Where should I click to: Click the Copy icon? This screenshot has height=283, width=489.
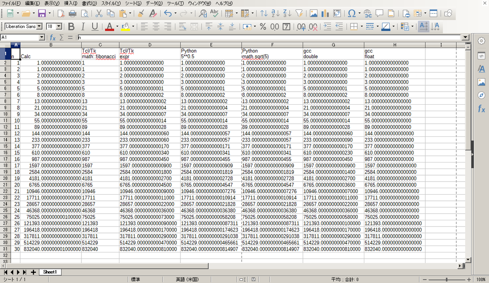[x=111, y=13]
